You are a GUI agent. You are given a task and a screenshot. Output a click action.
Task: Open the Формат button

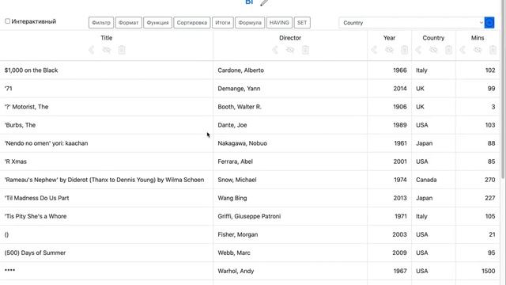pyautogui.click(x=128, y=23)
